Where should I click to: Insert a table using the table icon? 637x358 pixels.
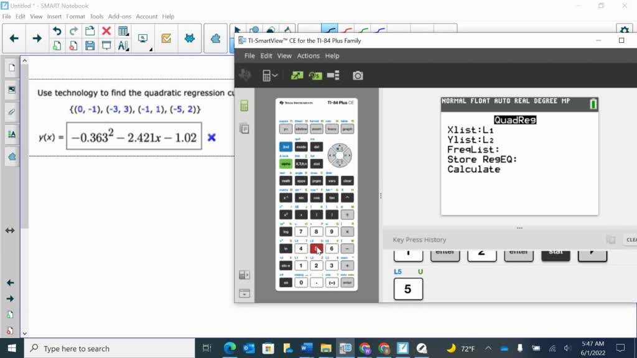click(x=123, y=31)
